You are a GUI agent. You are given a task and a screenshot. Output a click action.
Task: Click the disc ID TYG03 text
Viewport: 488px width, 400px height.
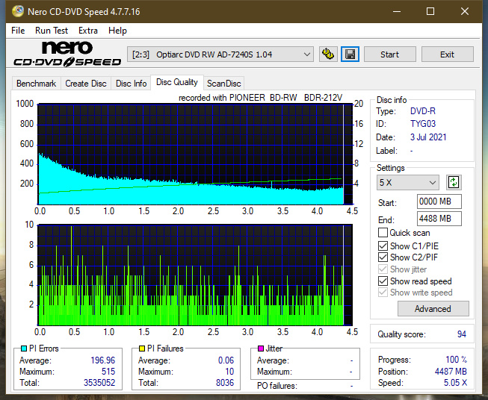coord(423,124)
